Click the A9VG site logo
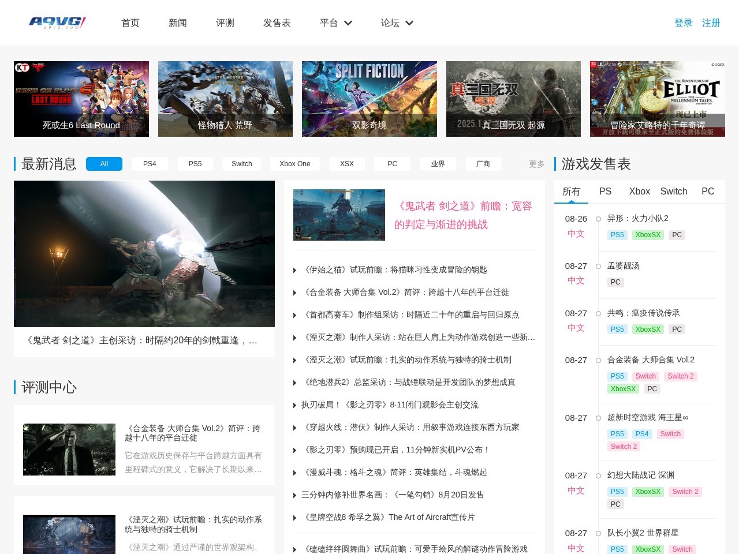This screenshot has width=739, height=554. (58, 23)
